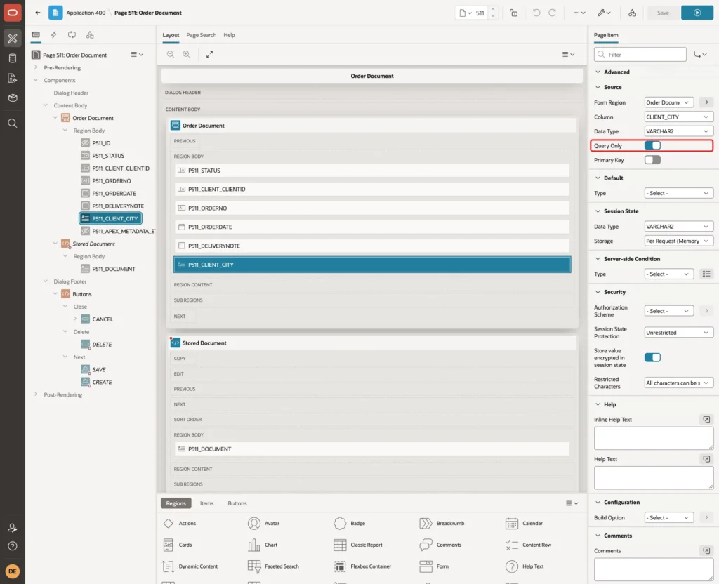Open the Gallery cube icon in sidebar

13,98
